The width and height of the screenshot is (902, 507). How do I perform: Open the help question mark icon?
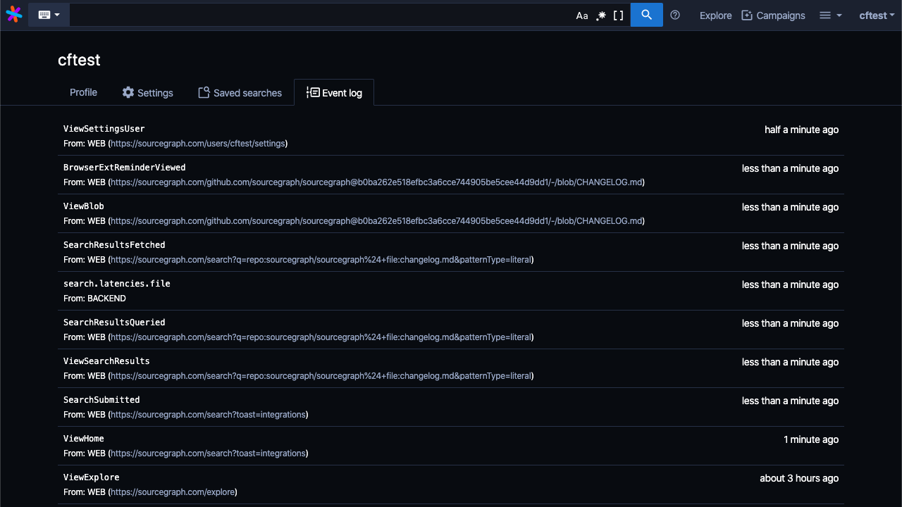tap(675, 15)
